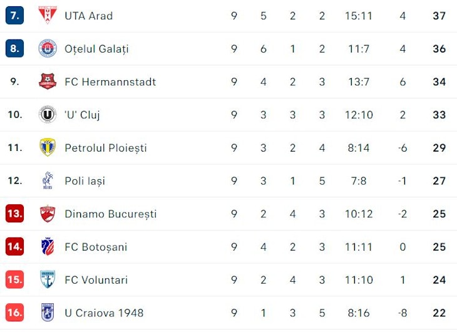Open the Oțelul Galați team page

96,49
